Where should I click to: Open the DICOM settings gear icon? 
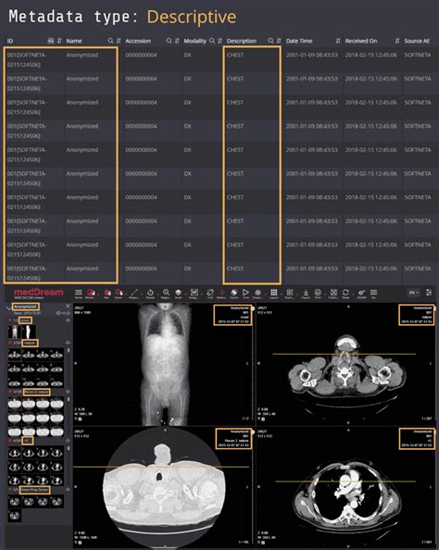(x=361, y=293)
